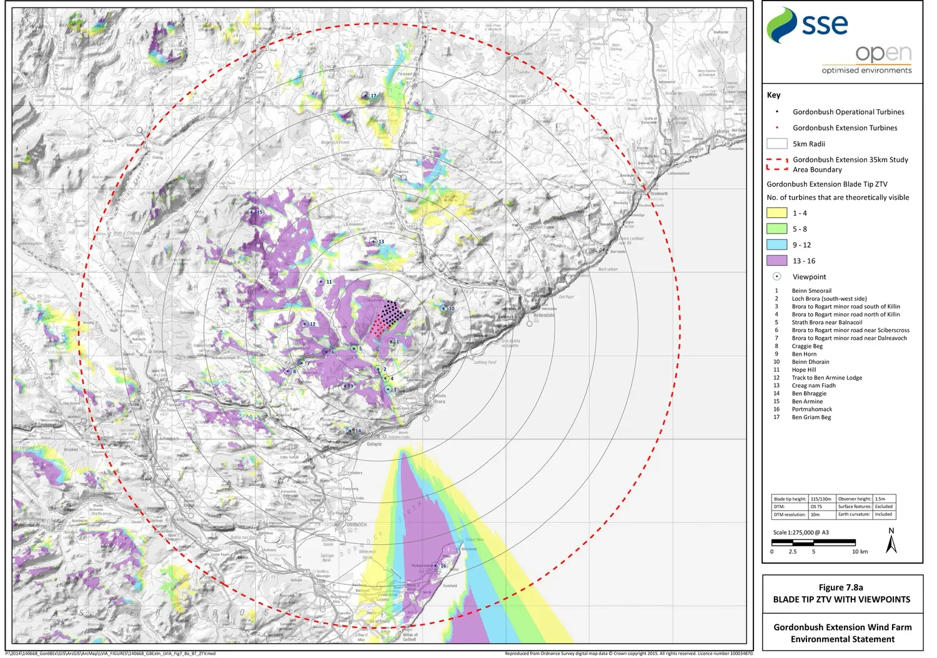Click viewpoint marker 10 near Helmsdale
The height and width of the screenshot is (658, 937).
(x=444, y=308)
